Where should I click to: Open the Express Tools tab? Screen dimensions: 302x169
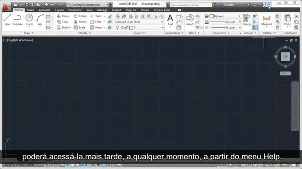coord(162,10)
